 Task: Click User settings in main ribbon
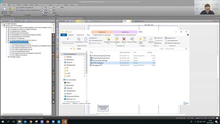pos(25,8)
